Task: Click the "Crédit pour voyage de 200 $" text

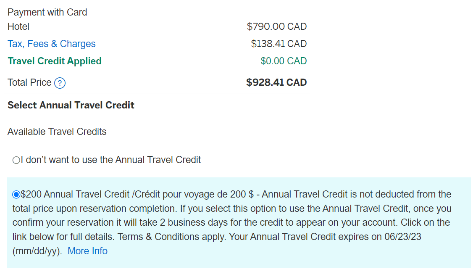Action: tap(195, 194)
